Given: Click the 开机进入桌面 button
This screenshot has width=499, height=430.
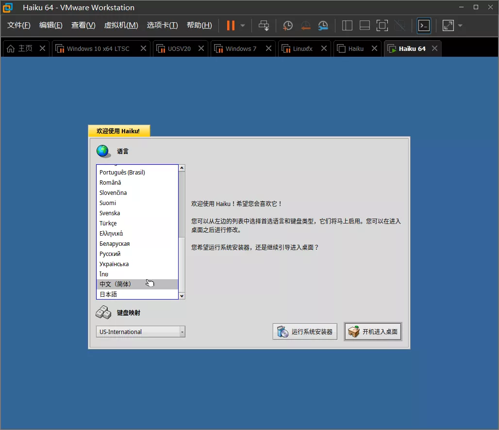Looking at the screenshot, I should click(x=373, y=332).
